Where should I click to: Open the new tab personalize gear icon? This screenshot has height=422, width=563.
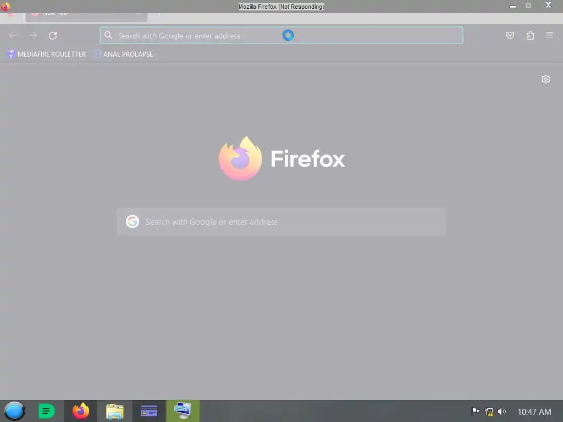click(x=546, y=79)
